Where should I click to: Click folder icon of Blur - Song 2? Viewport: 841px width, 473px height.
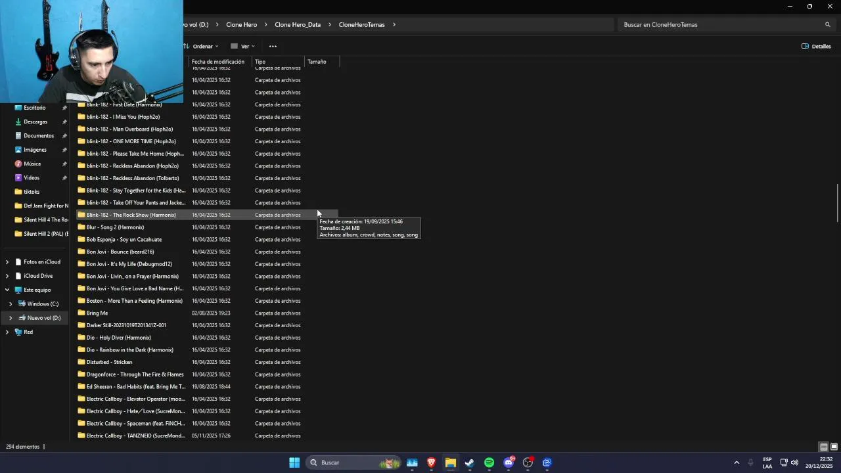[x=81, y=227]
